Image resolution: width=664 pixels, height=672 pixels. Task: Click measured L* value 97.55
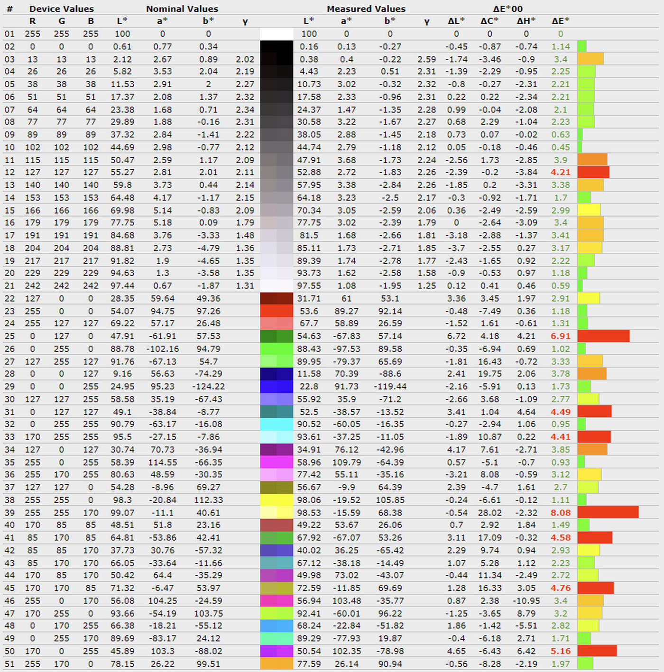[309, 285]
